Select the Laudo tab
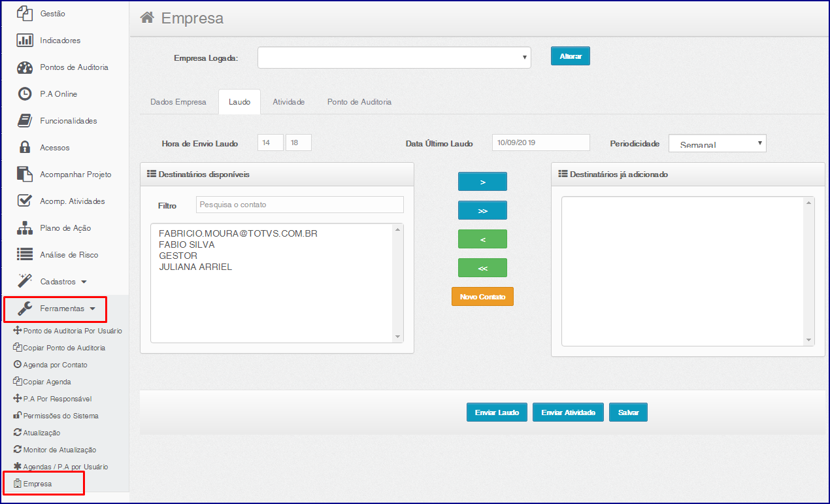This screenshot has height=504, width=830. click(x=239, y=102)
